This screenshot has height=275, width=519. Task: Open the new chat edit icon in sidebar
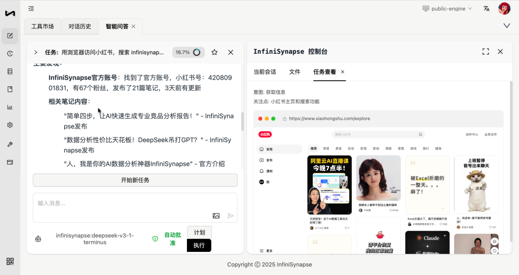coord(10,36)
